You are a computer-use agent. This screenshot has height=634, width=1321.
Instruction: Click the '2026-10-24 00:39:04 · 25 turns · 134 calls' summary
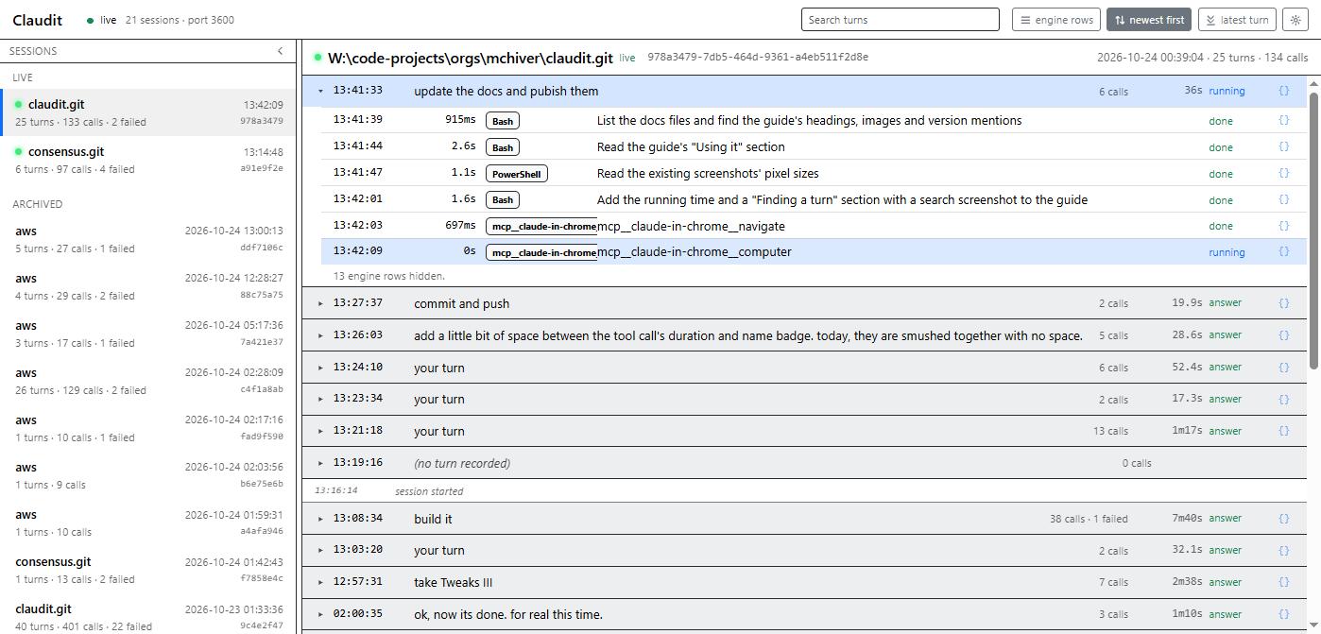[x=1202, y=58]
